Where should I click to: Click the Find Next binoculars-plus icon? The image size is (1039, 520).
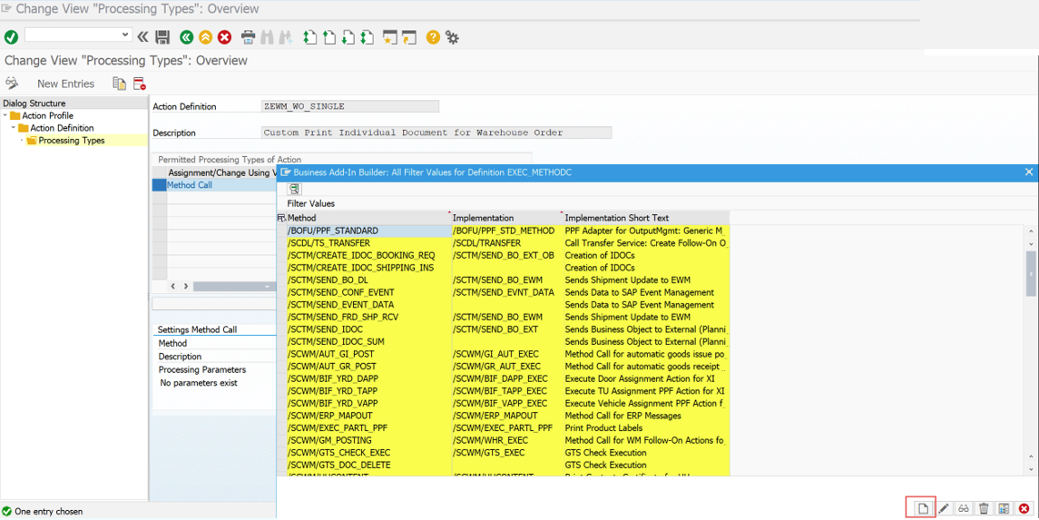point(286,37)
